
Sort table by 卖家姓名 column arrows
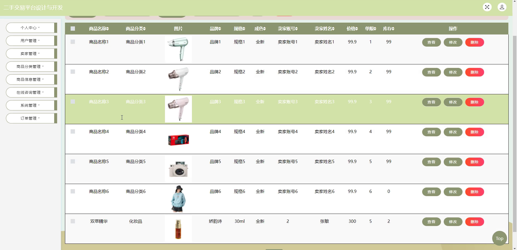coord(333,29)
